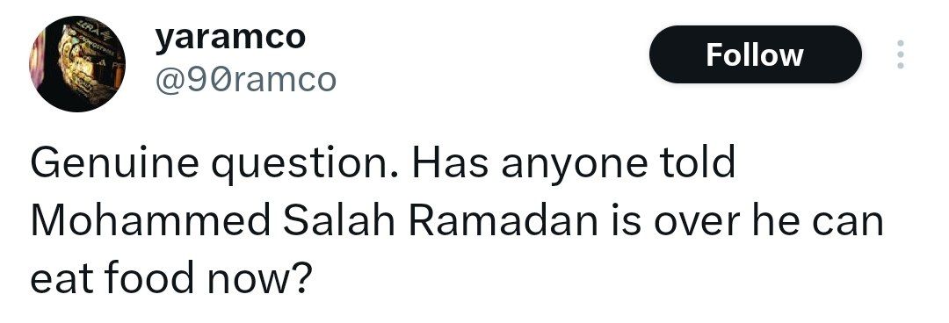Click the word 'Has' in the tweet

tap(450, 163)
